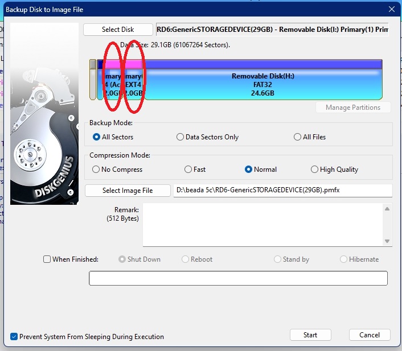Toggle Prevent System From Sleeping checkbox
Image resolution: width=402 pixels, height=351 pixels.
click(14, 337)
